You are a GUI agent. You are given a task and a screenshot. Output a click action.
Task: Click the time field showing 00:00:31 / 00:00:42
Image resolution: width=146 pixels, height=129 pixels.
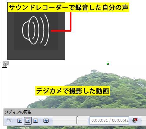pyautogui.click(x=109, y=120)
